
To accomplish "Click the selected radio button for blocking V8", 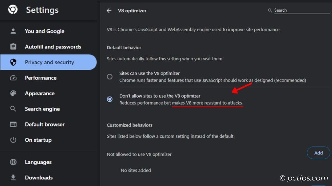I will click(x=110, y=99).
